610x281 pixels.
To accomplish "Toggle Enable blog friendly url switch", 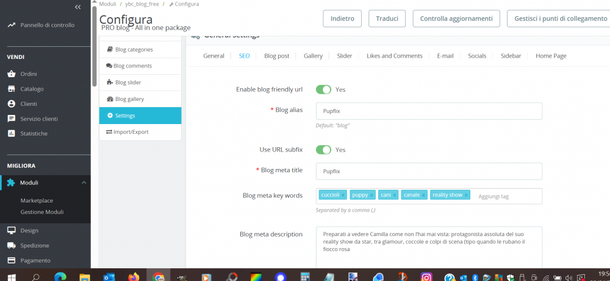I will click(x=323, y=89).
